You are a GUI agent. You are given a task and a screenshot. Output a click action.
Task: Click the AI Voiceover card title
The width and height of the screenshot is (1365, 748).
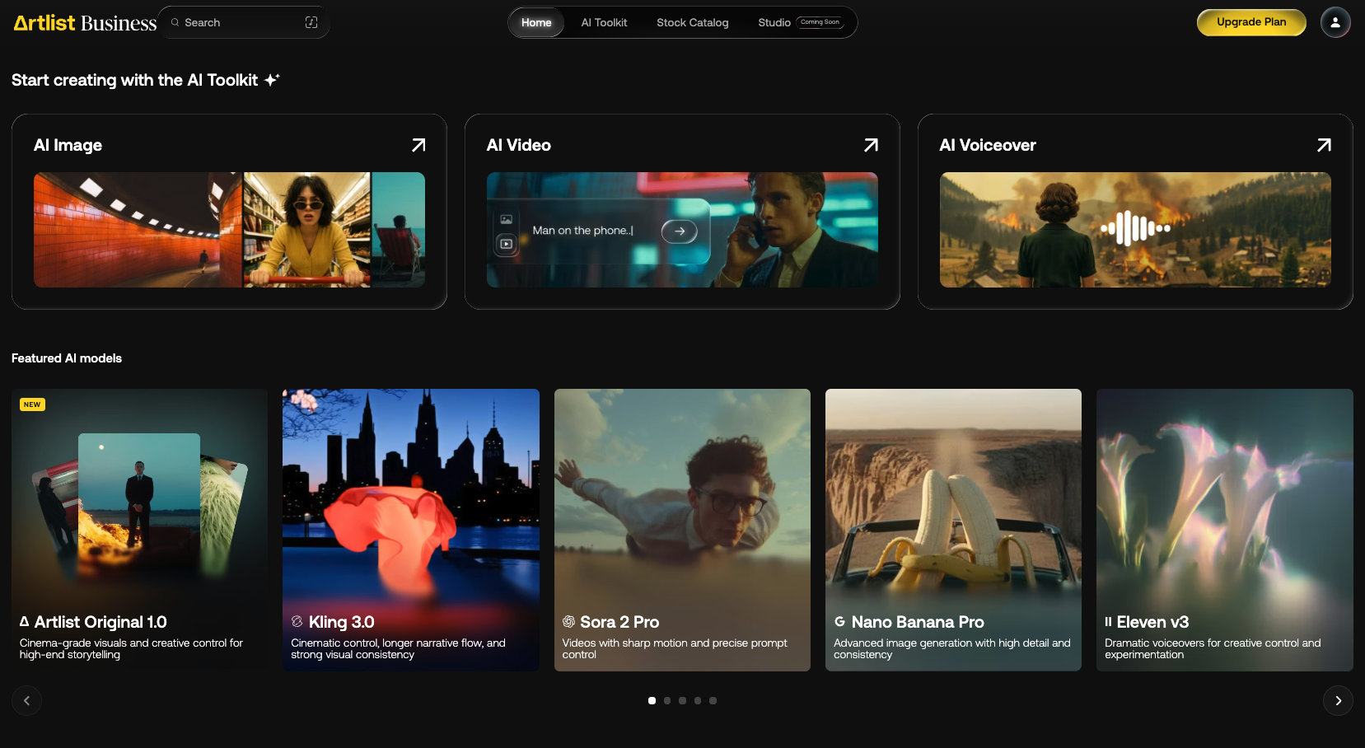[x=988, y=145]
